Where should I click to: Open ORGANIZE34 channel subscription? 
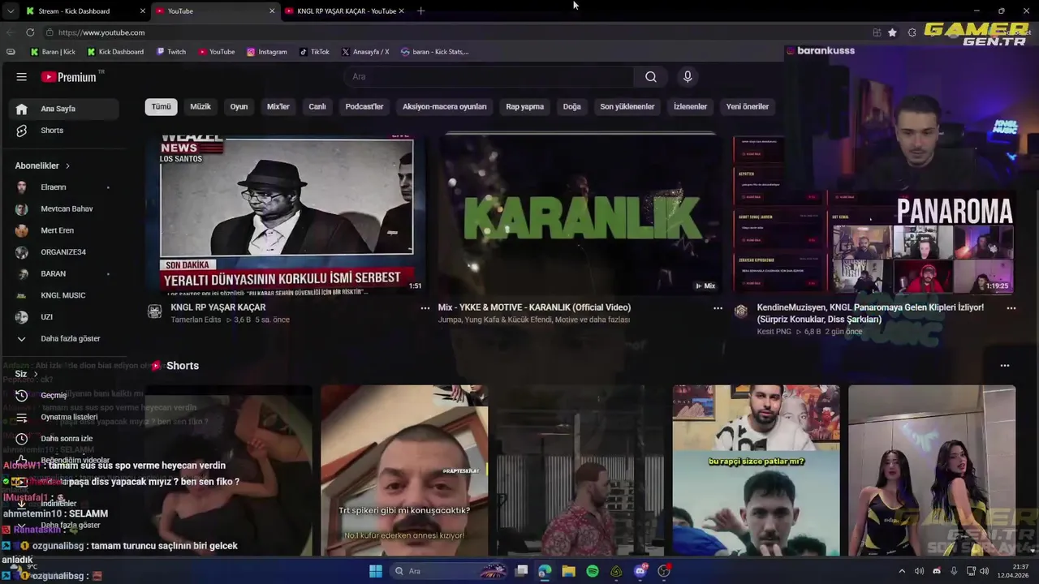pyautogui.click(x=62, y=252)
